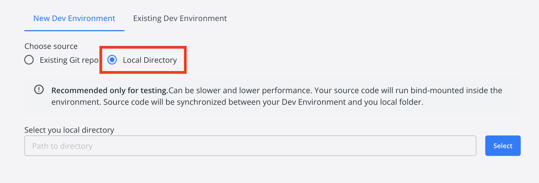The width and height of the screenshot is (539, 183).
Task: Click the "Local Directory" option label text
Action: click(150, 60)
